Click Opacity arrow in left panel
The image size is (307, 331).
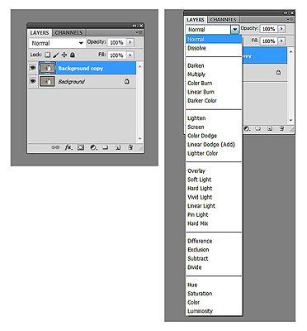[130, 42]
